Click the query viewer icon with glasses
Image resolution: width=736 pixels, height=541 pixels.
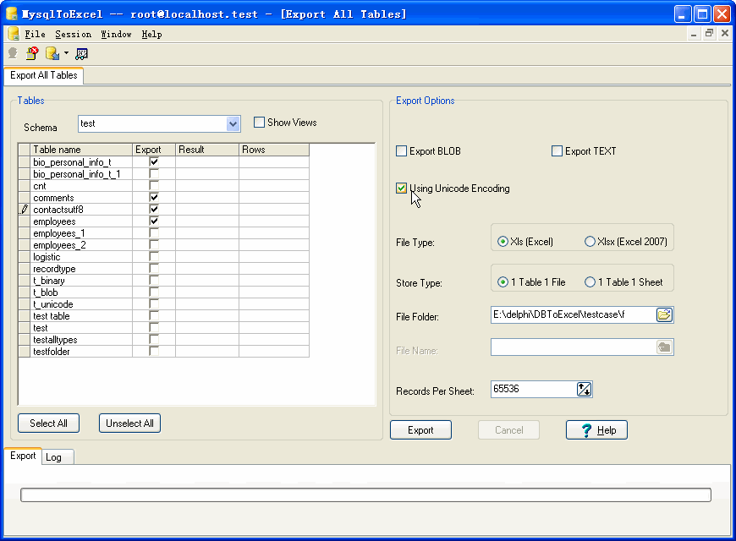(82, 54)
